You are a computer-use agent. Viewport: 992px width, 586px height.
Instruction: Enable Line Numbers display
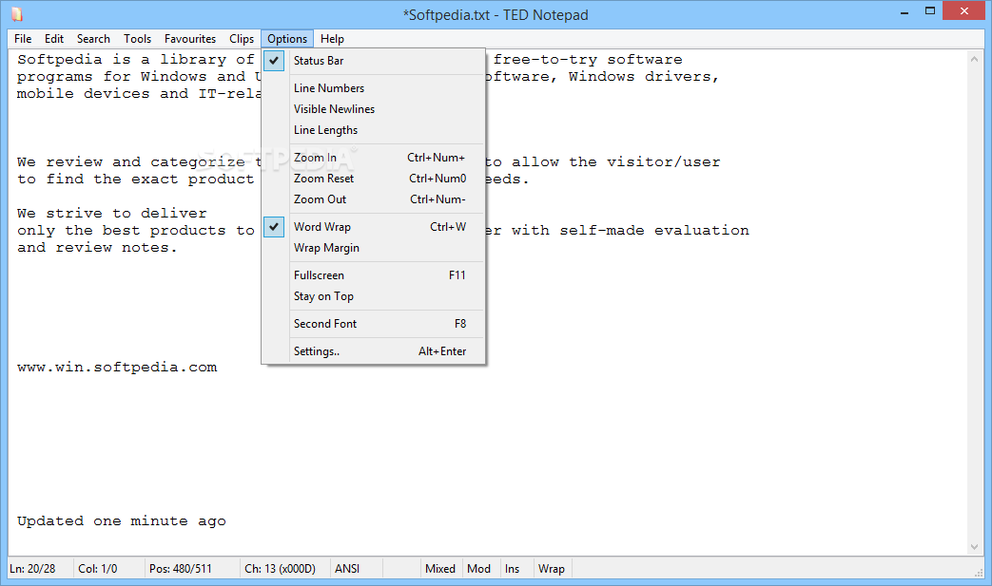(373, 87)
